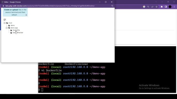Bookmark this page with the star icon
The height and width of the screenshot is (99, 177).
click(157, 7)
